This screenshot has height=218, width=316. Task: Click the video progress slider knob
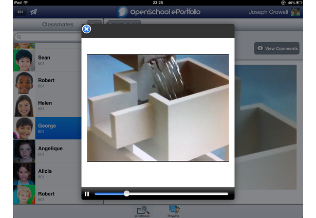tap(126, 194)
